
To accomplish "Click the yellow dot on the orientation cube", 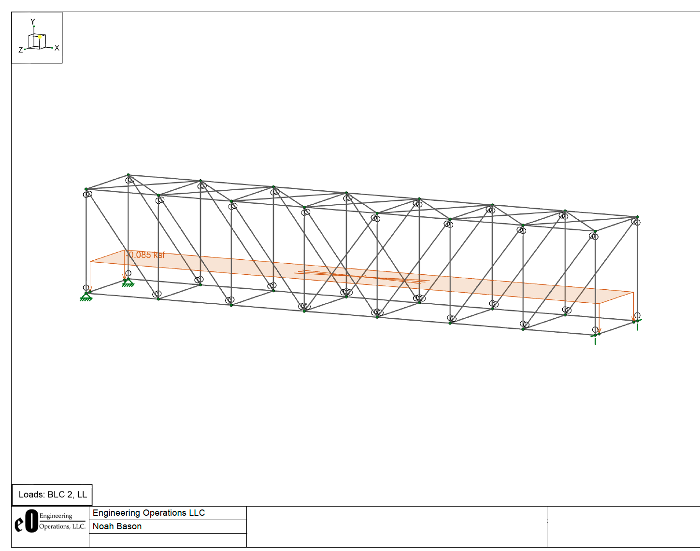I will point(40,37).
